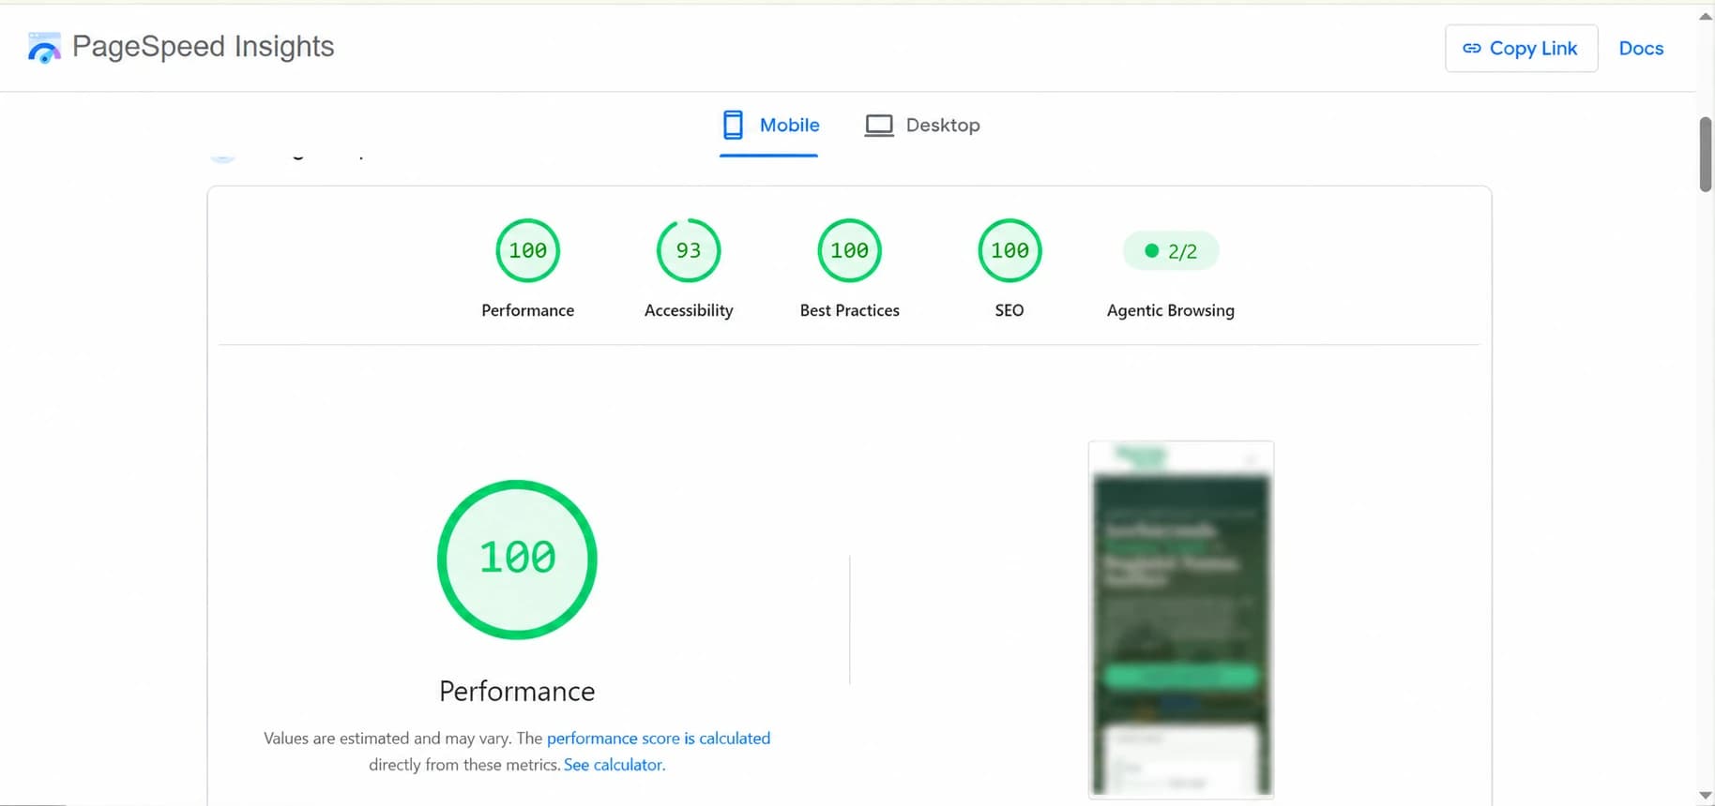Viewport: 1715px width, 806px height.
Task: Click the link chain icon in Copy Link
Action: [1472, 49]
